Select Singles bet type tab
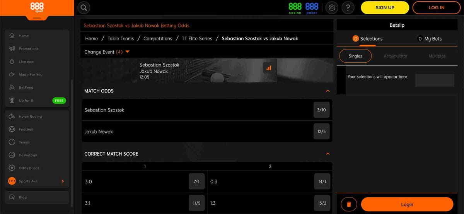This screenshot has height=214, width=464. coord(355,56)
